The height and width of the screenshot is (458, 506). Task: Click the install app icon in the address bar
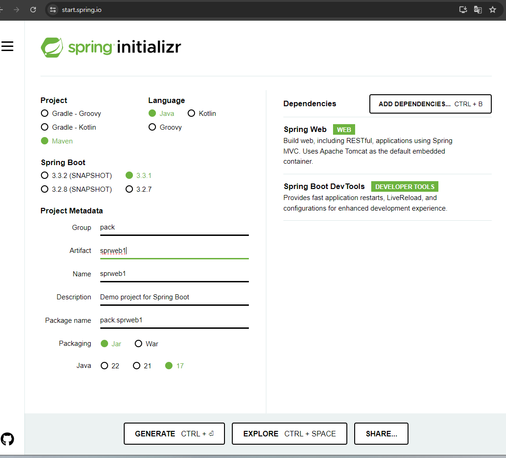pos(463,10)
